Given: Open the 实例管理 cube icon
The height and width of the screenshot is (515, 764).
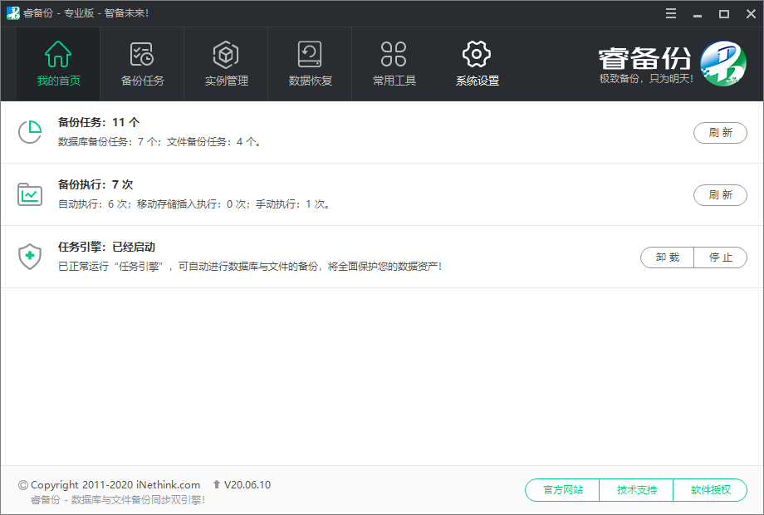Looking at the screenshot, I should 226,54.
